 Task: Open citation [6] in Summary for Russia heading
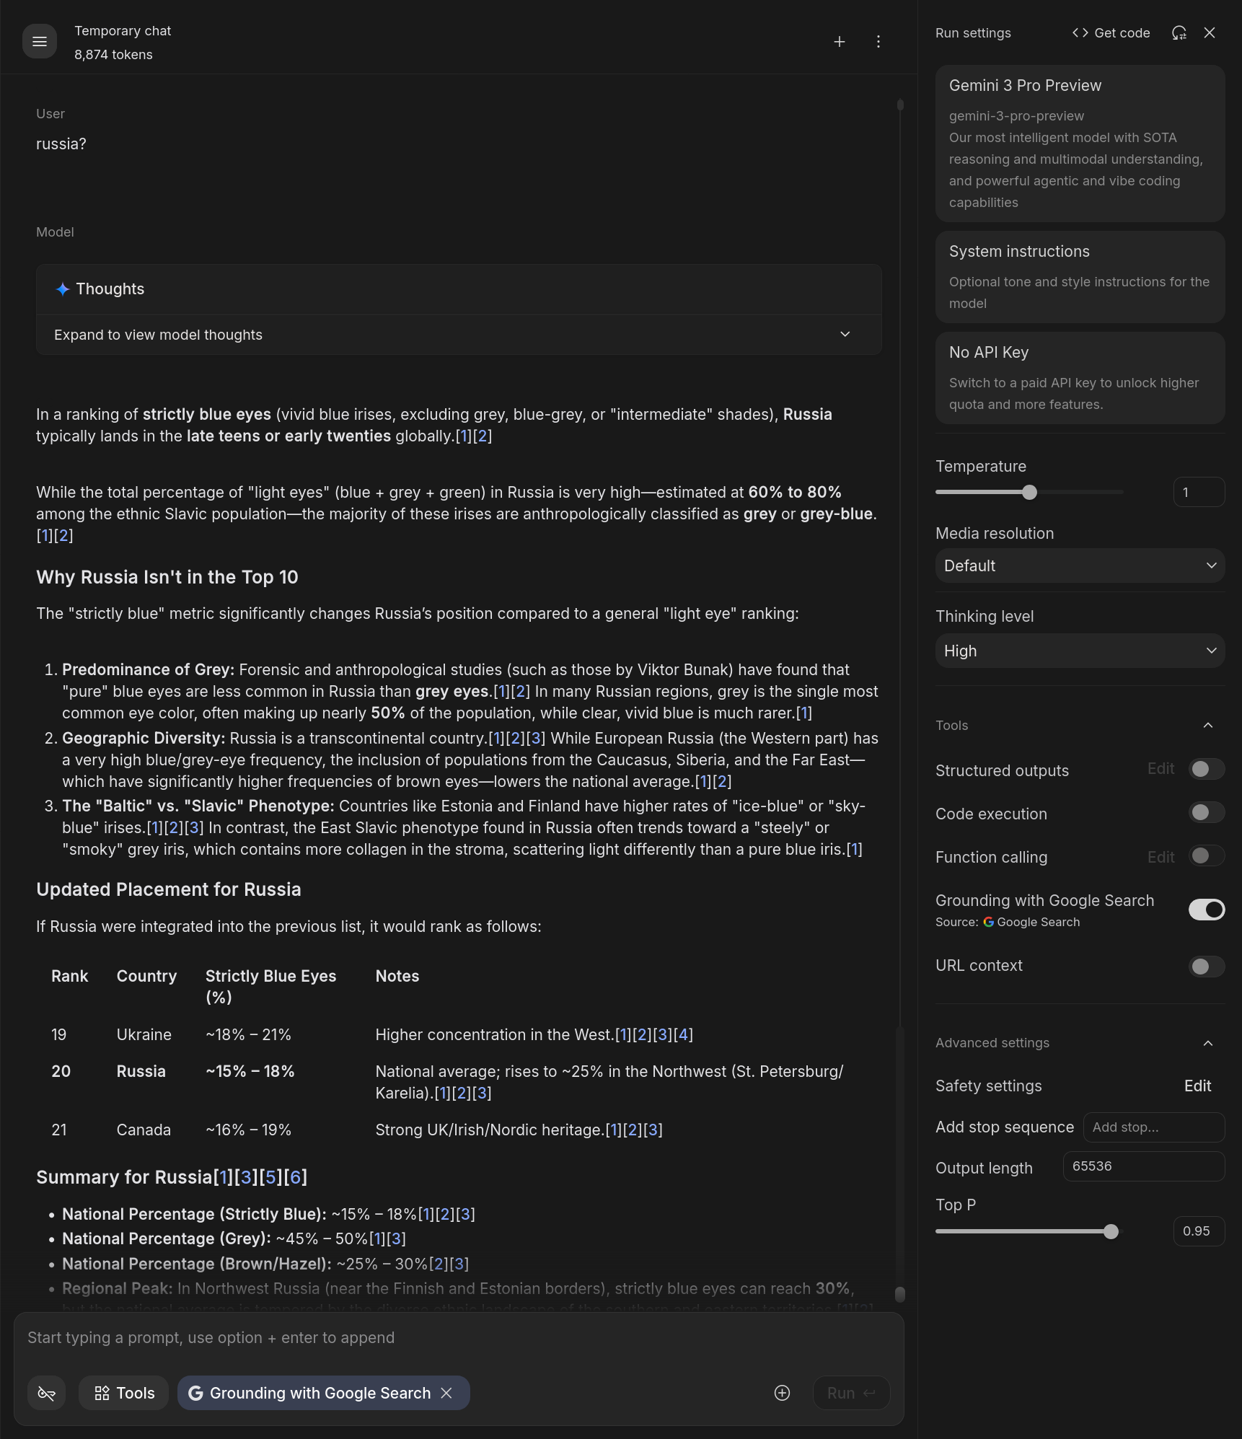(x=296, y=1178)
